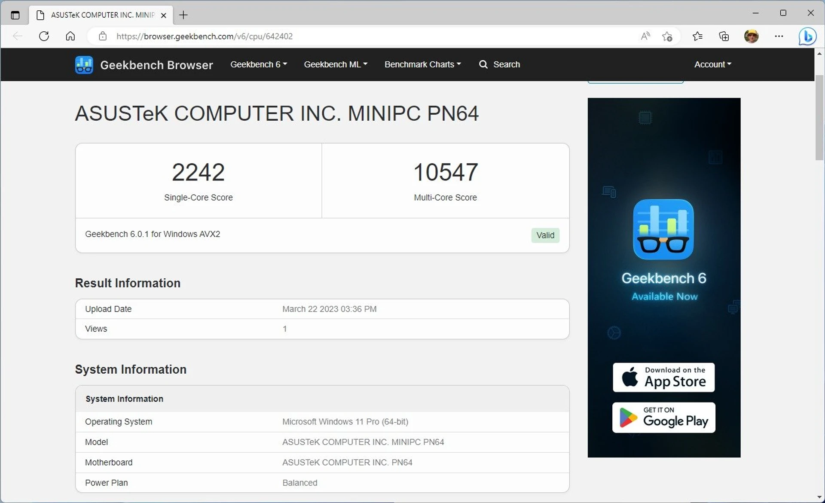Click the Motherboard value ASUSTeK PN64
825x503 pixels.
[x=347, y=463]
